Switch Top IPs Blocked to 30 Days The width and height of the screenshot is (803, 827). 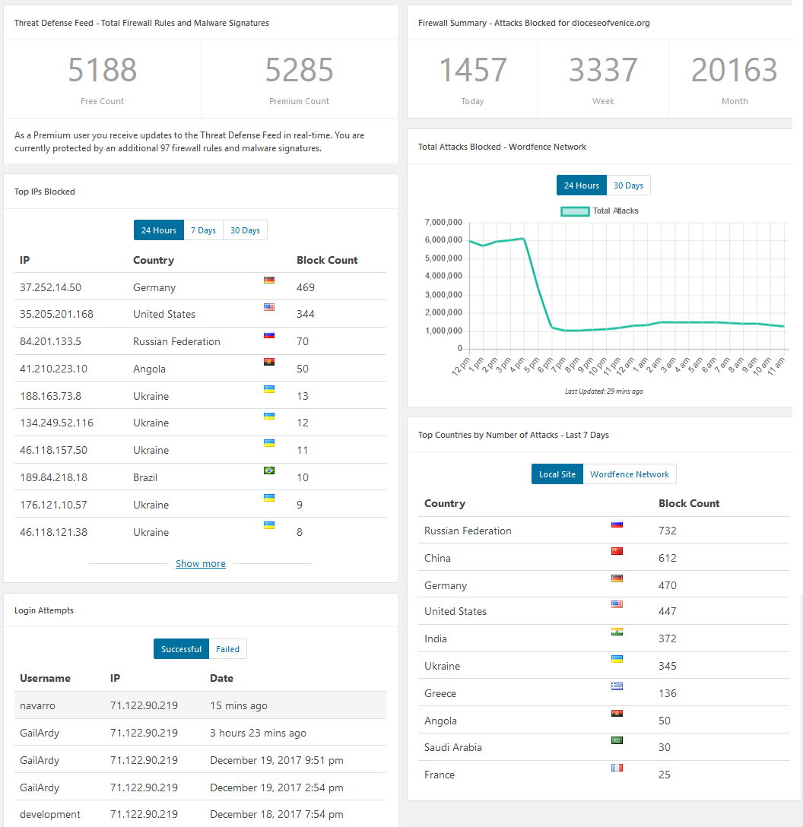click(x=245, y=230)
